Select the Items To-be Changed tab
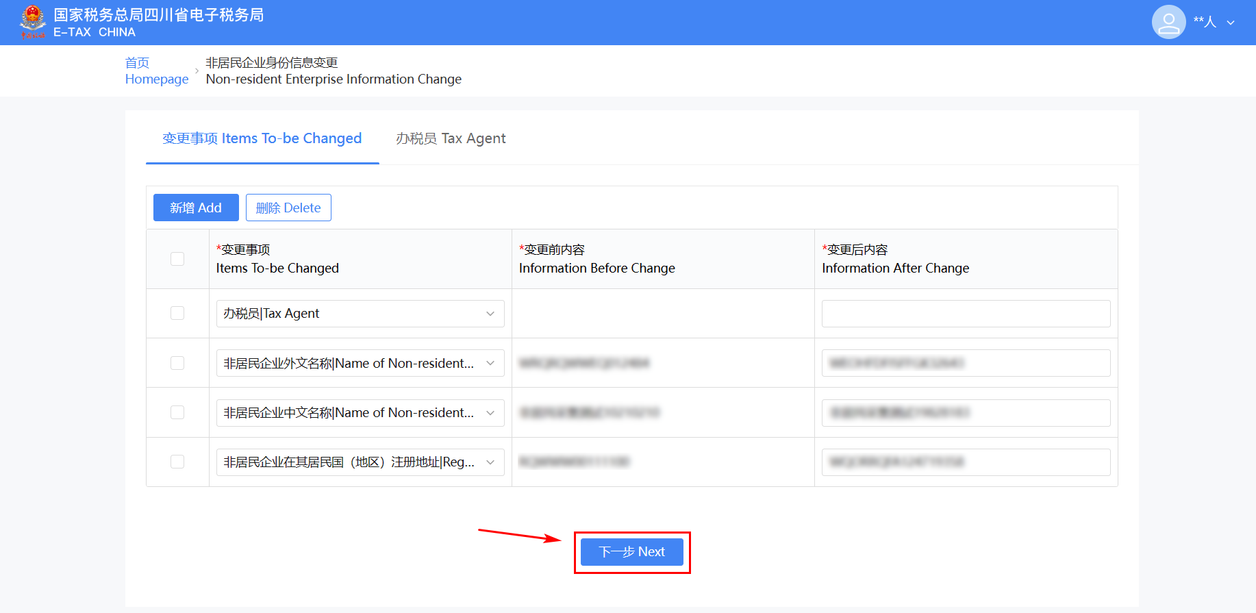Screen dimensions: 1256x613 coord(262,138)
